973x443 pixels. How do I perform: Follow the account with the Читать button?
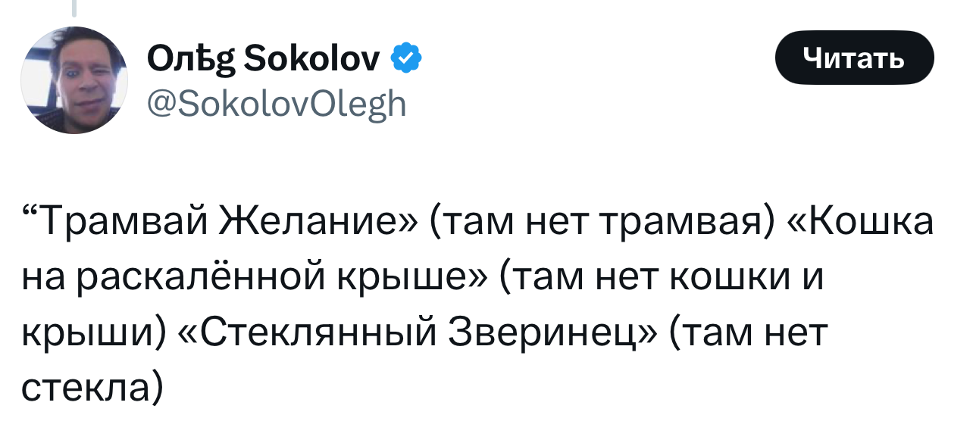point(854,57)
